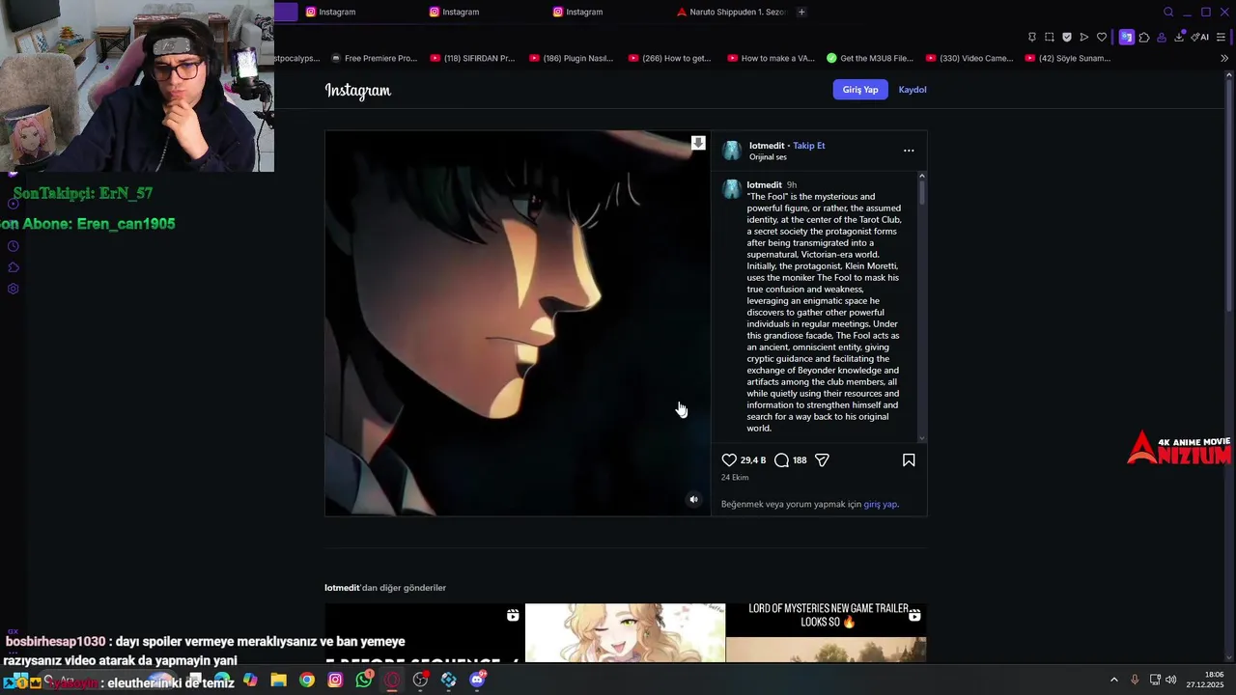Open the (186) Plugin Nasıl... bookmark
The height and width of the screenshot is (695, 1236).
coord(571,58)
